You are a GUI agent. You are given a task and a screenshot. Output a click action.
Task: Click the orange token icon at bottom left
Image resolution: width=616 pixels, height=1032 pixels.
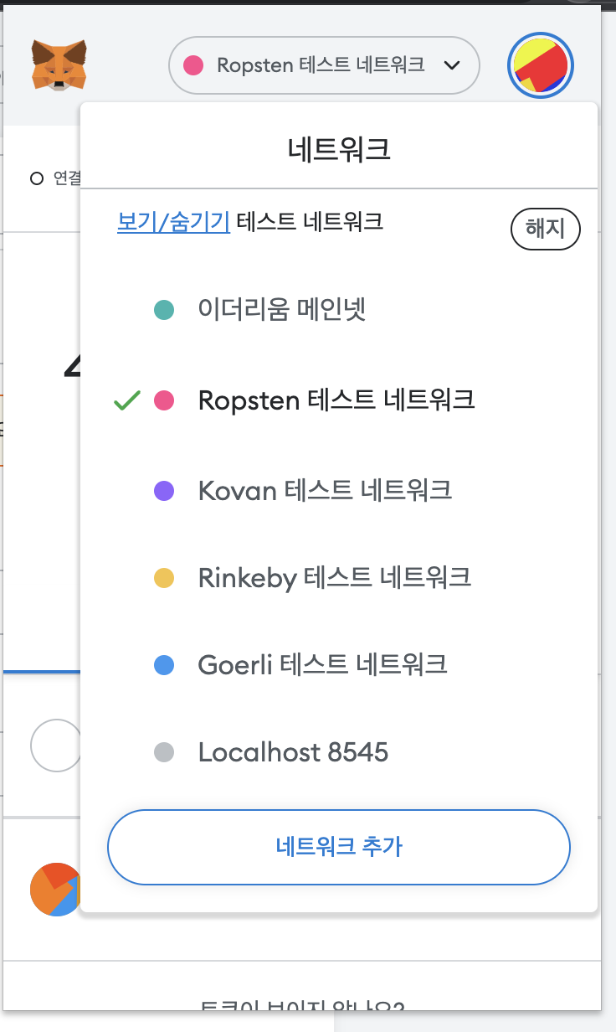point(55,890)
